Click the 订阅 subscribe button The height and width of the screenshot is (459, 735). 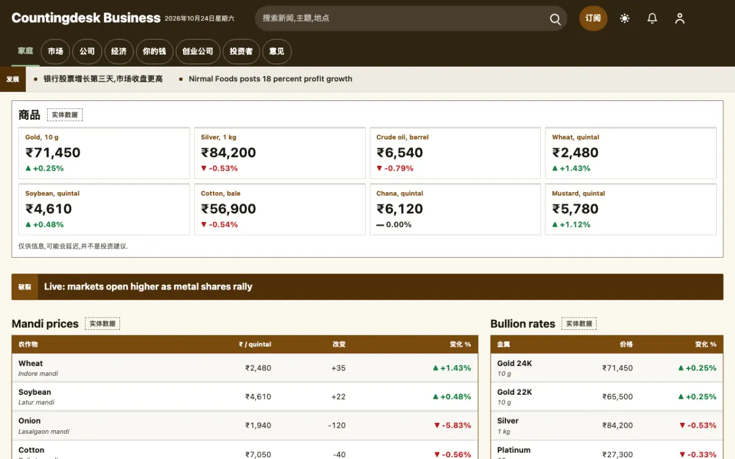[x=593, y=18]
